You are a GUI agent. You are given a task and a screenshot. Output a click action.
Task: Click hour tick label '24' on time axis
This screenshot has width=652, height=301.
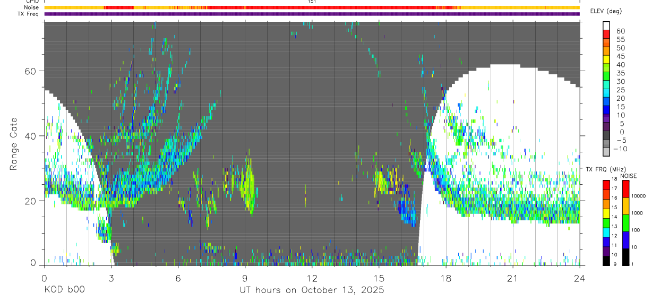(x=580, y=278)
